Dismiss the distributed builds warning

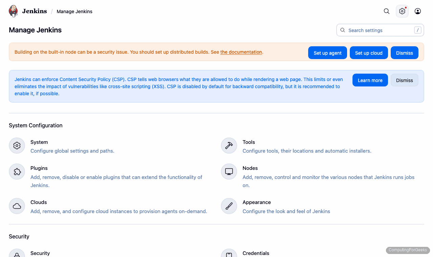coord(404,53)
